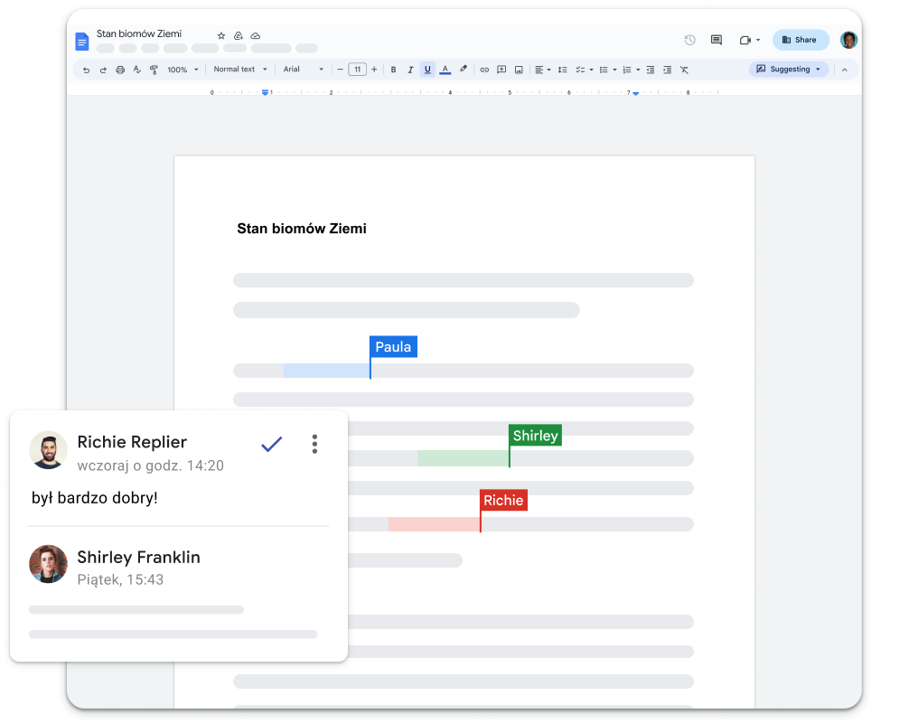
Task: Open the Normal text style dropdown
Action: [240, 69]
